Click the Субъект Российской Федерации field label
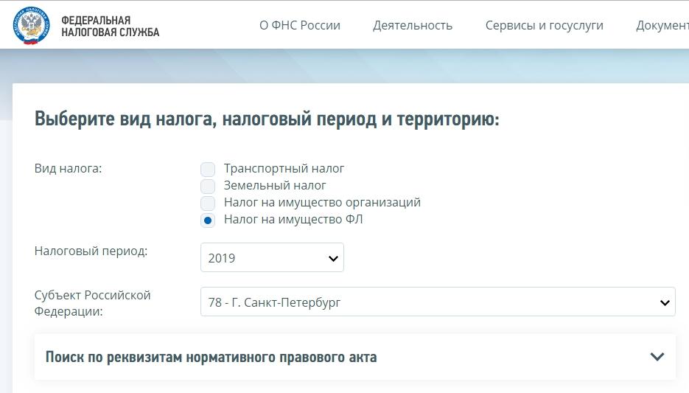Image resolution: width=689 pixels, height=393 pixels. pos(92,303)
